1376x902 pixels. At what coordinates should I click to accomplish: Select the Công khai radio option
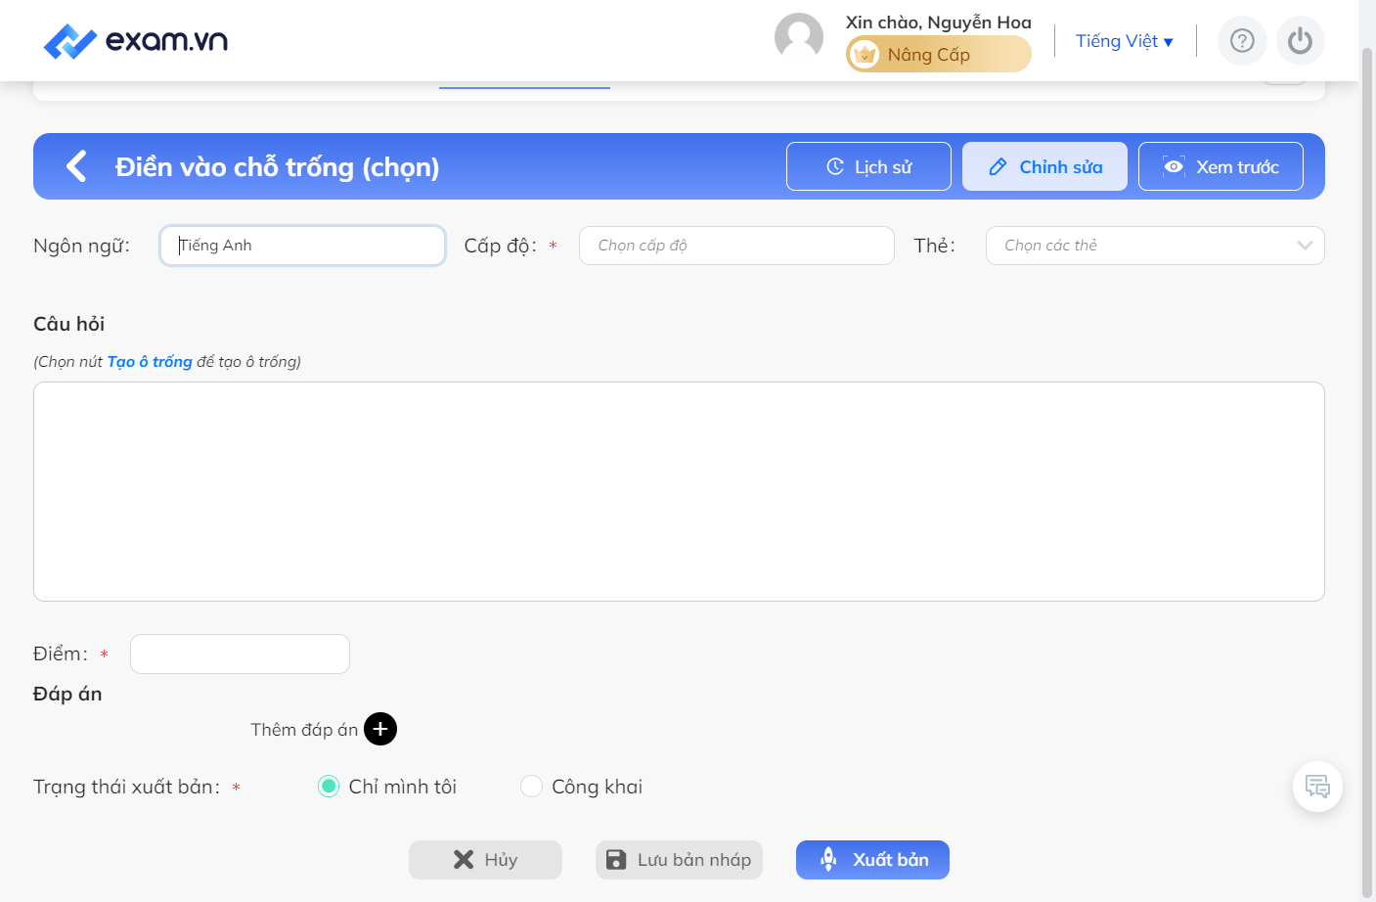click(x=531, y=787)
